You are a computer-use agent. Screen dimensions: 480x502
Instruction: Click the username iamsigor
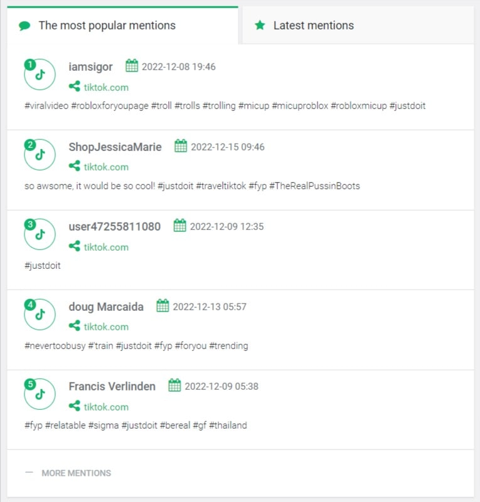point(90,67)
